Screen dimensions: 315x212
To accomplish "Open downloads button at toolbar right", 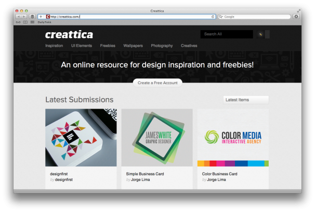I will tap(296, 17).
